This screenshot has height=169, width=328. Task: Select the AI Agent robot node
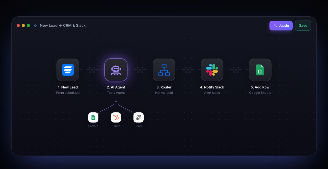tap(116, 70)
